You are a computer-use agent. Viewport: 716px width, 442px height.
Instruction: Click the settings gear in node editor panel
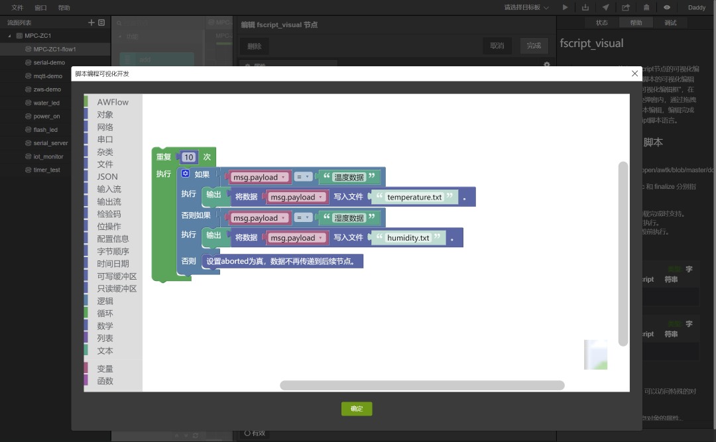546,64
